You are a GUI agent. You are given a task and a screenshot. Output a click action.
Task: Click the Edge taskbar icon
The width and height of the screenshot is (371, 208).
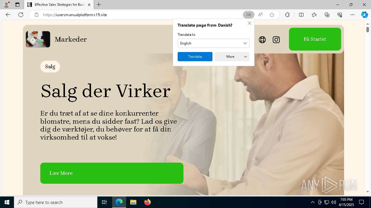click(119, 202)
